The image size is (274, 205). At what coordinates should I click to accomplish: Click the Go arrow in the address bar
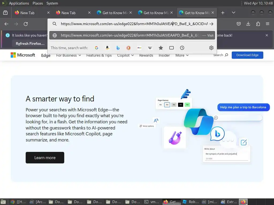[x=211, y=24]
